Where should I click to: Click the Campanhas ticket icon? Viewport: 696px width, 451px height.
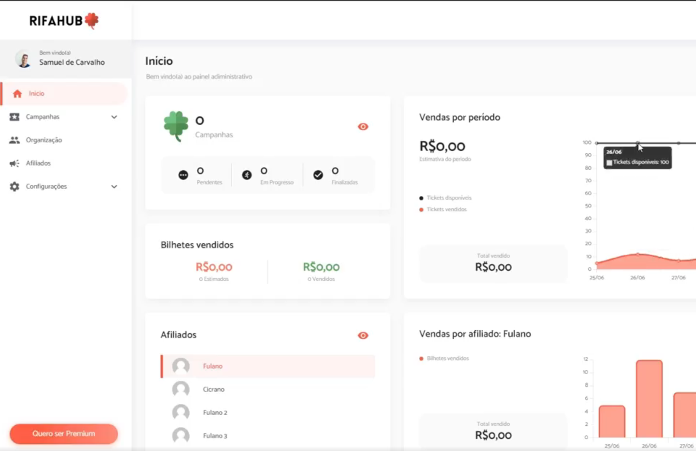click(x=15, y=117)
